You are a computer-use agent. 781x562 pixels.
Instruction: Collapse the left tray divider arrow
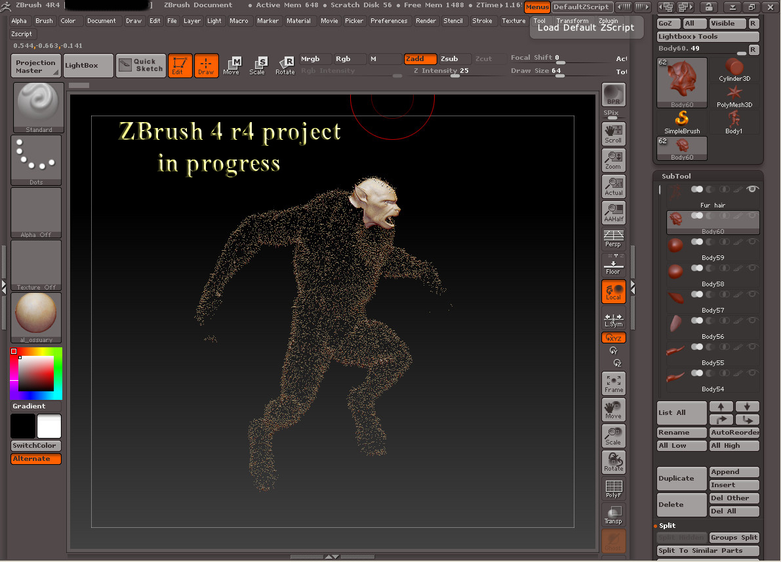[4, 286]
